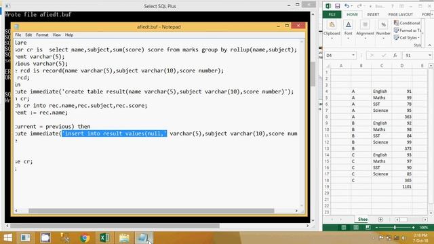Switch to Normal view in Excel status bar

[344, 228]
